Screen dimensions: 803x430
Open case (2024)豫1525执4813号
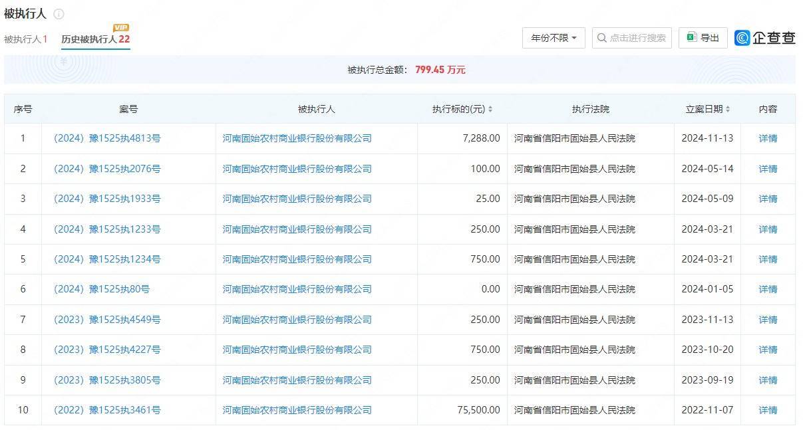[107, 138]
